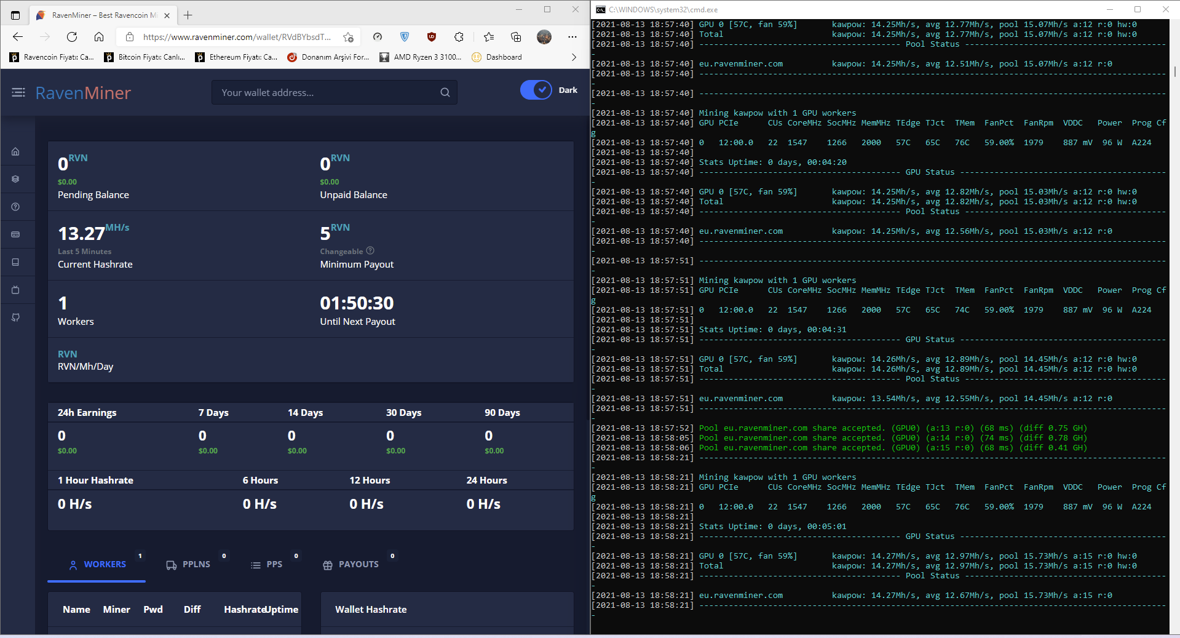
Task: Open a new browser tab
Action: coord(188,15)
